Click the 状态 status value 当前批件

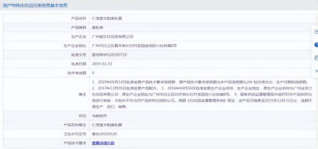click(x=99, y=116)
